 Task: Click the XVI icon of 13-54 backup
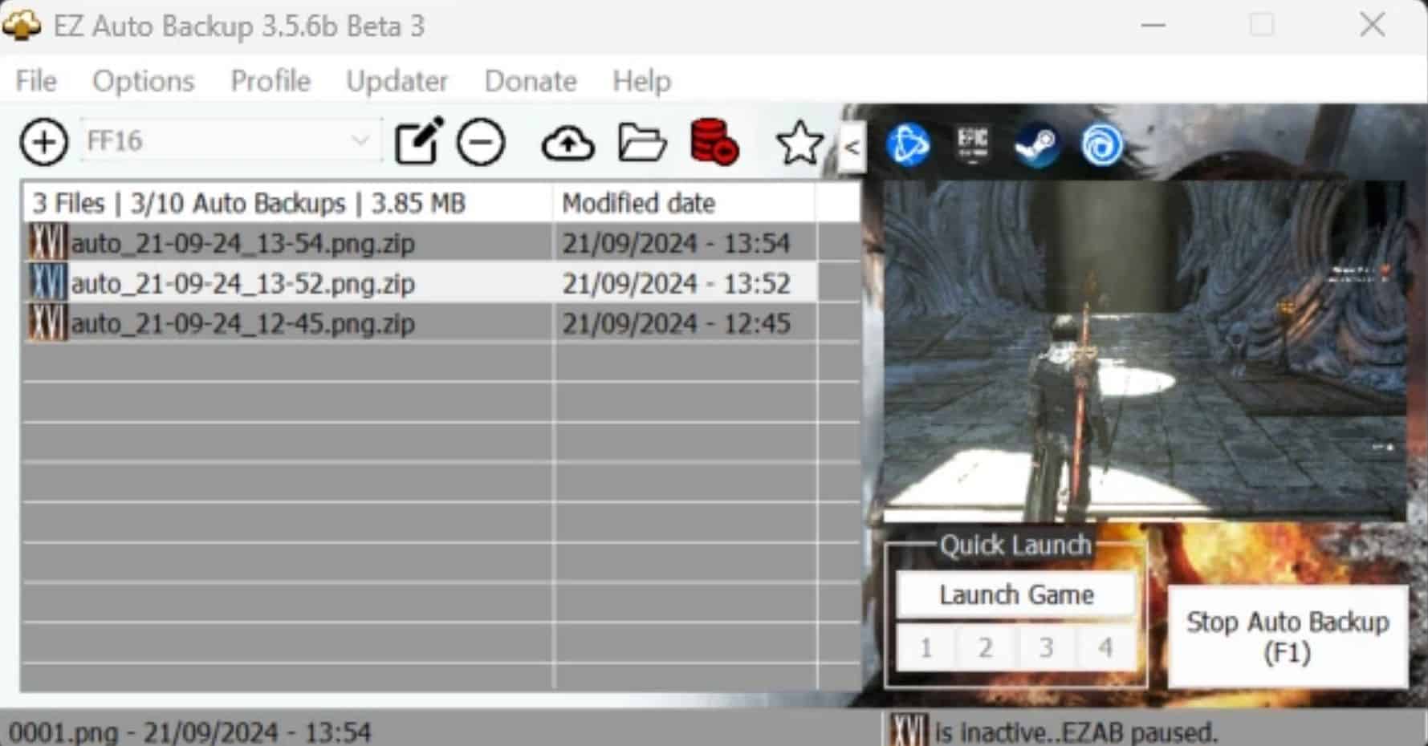click(47, 242)
